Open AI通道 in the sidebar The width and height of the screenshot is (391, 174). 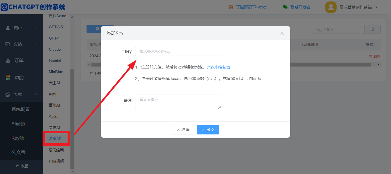click(x=18, y=124)
